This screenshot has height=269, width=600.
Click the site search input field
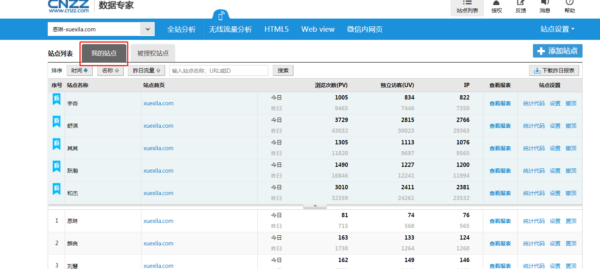point(218,70)
